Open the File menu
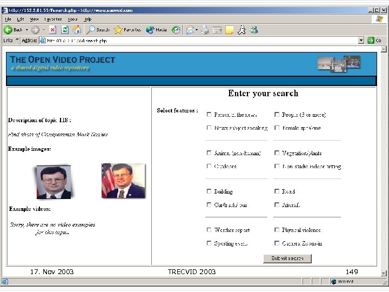Image resolution: width=389 pixels, height=292 pixels. (8, 19)
